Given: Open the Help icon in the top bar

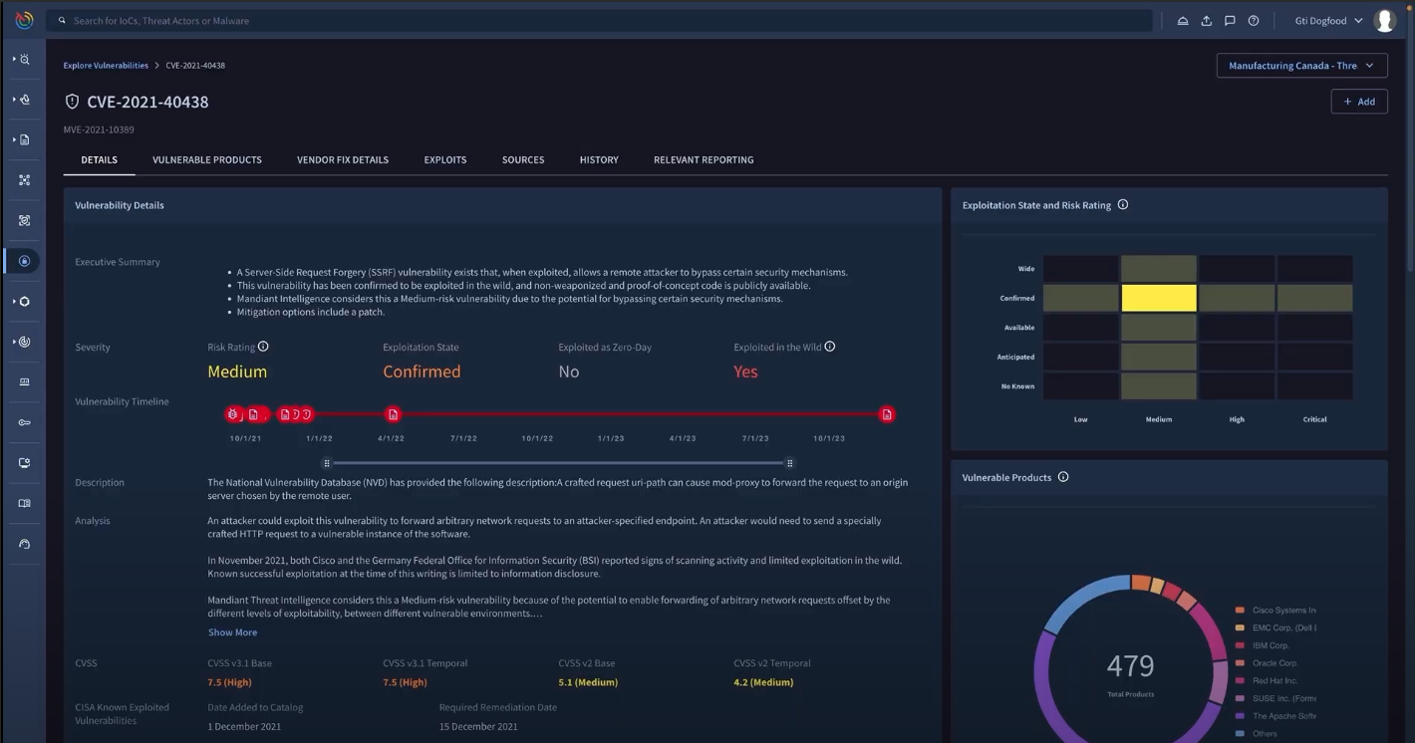Looking at the screenshot, I should click(1253, 20).
